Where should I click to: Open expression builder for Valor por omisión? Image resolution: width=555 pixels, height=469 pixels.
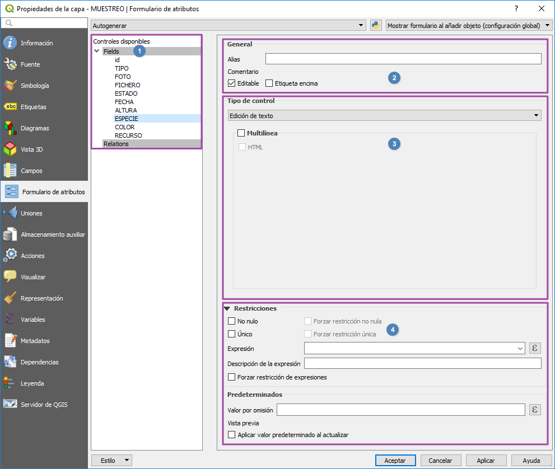535,410
